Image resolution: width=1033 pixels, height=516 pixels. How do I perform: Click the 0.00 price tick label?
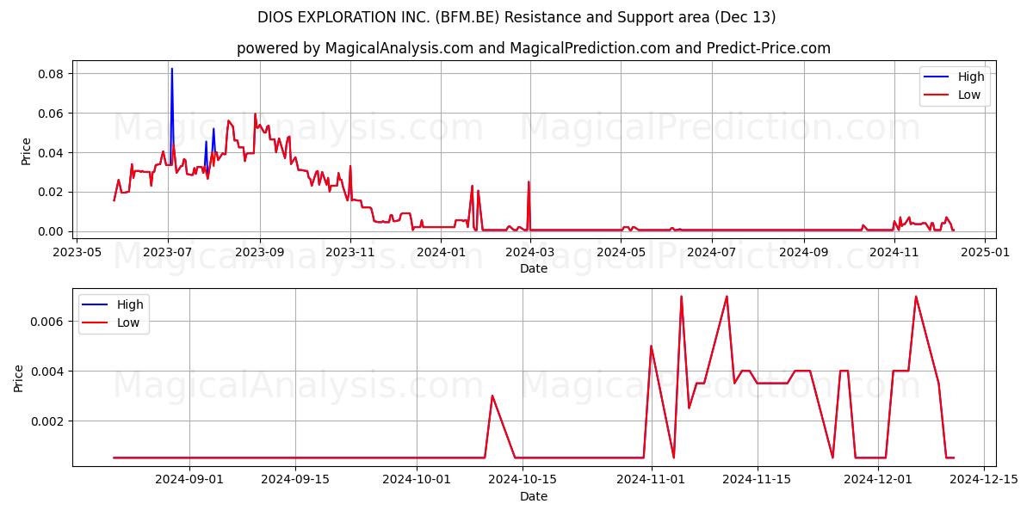pos(52,231)
